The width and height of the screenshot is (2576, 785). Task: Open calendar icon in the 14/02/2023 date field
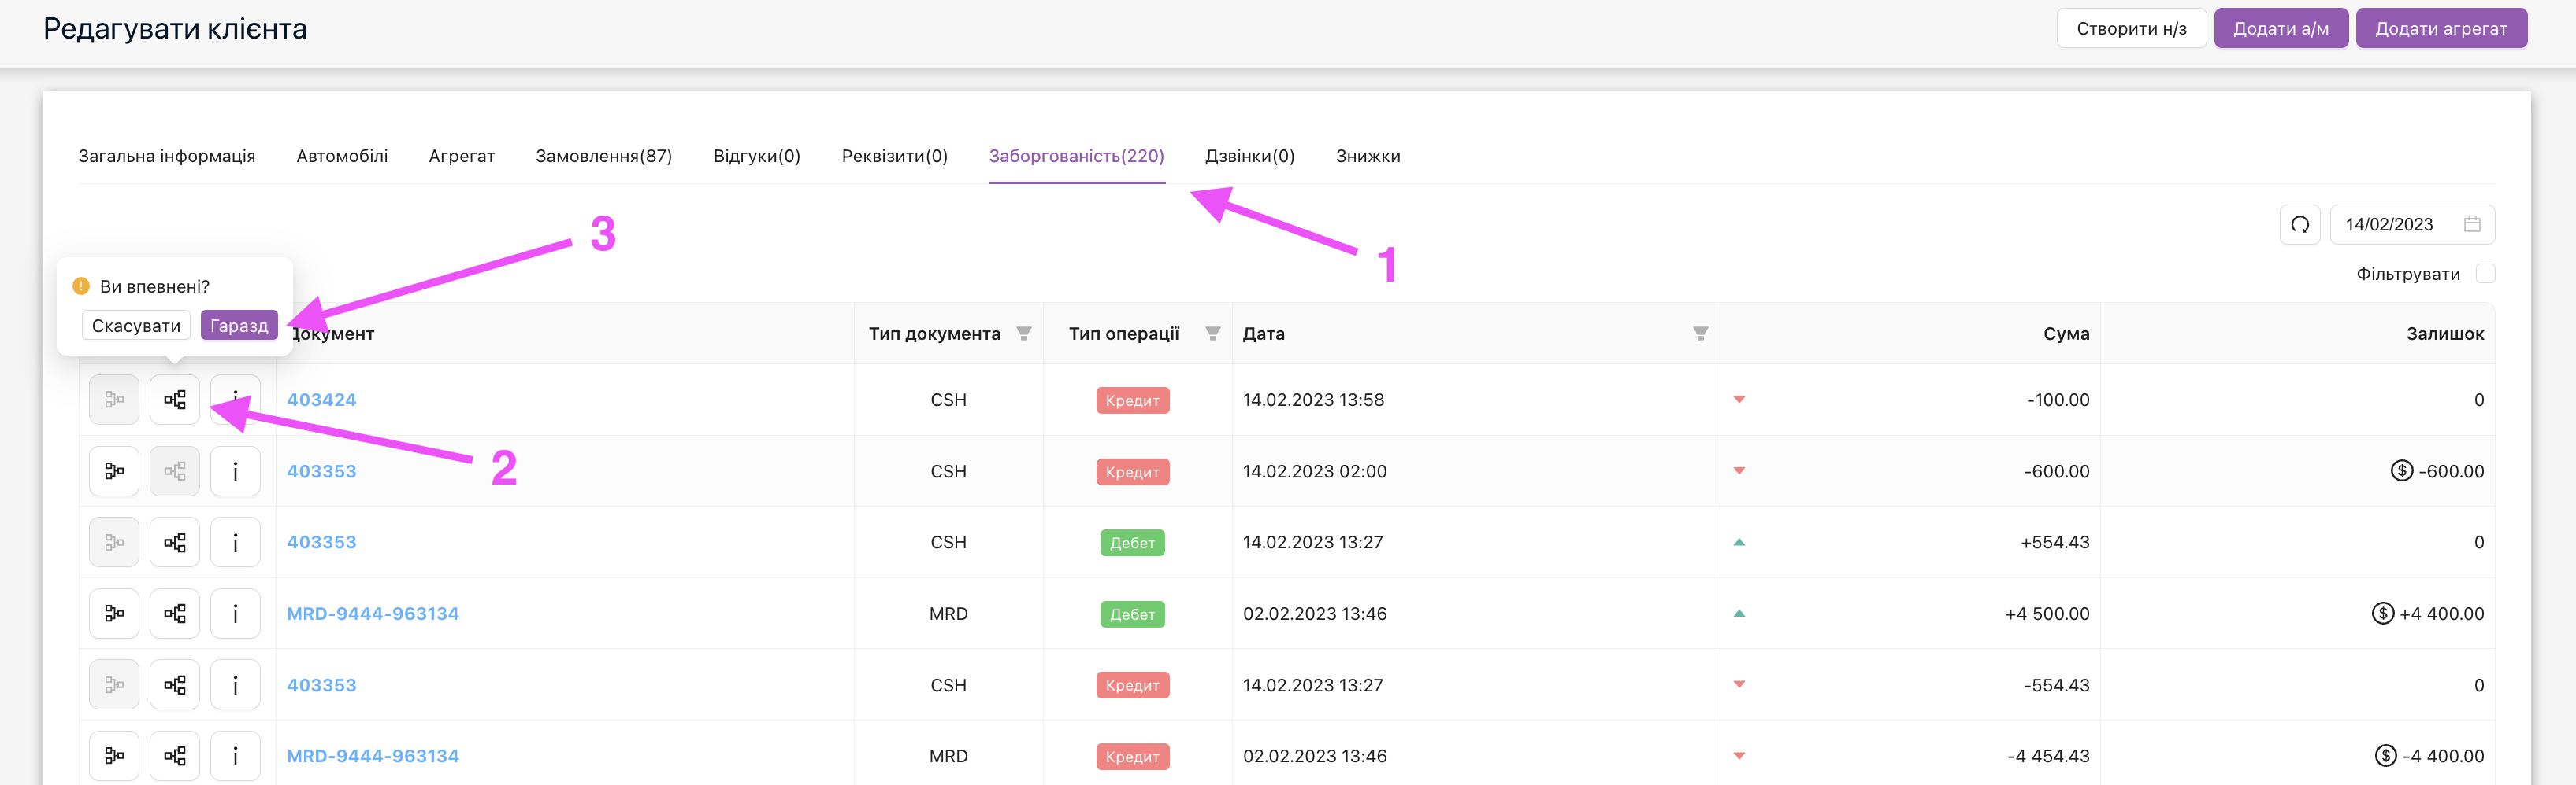[x=2471, y=225]
